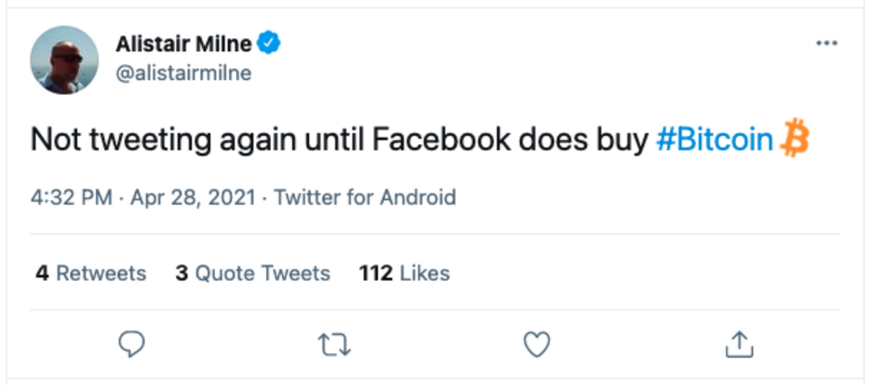Show the 3 Quote Tweets

tap(253, 273)
